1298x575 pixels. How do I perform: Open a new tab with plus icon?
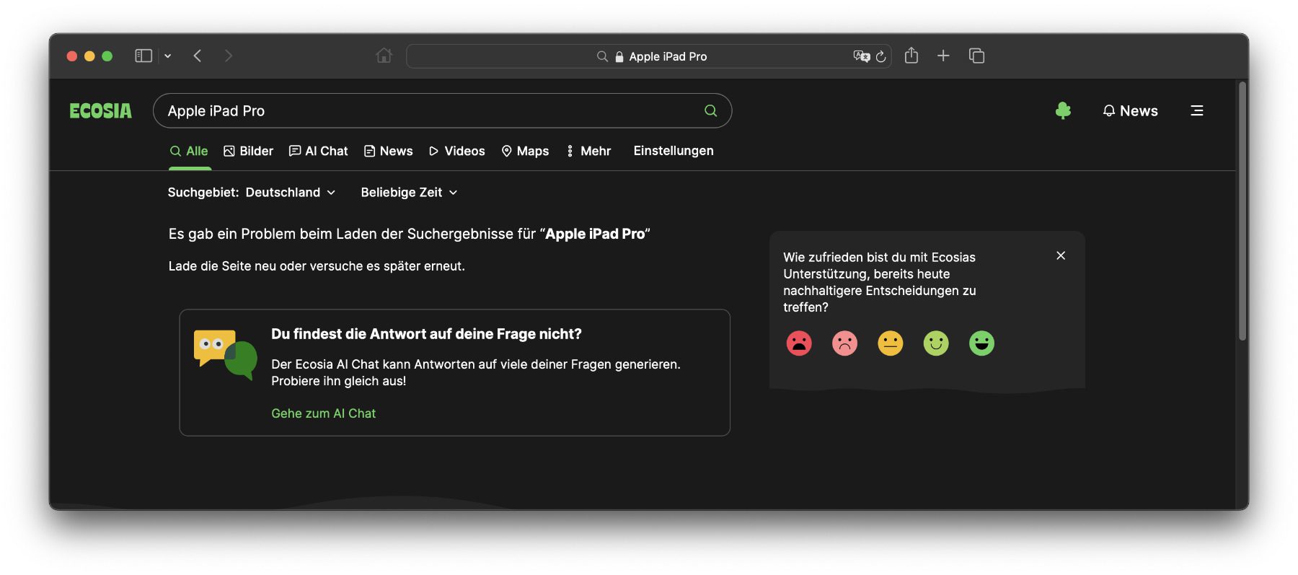[942, 56]
